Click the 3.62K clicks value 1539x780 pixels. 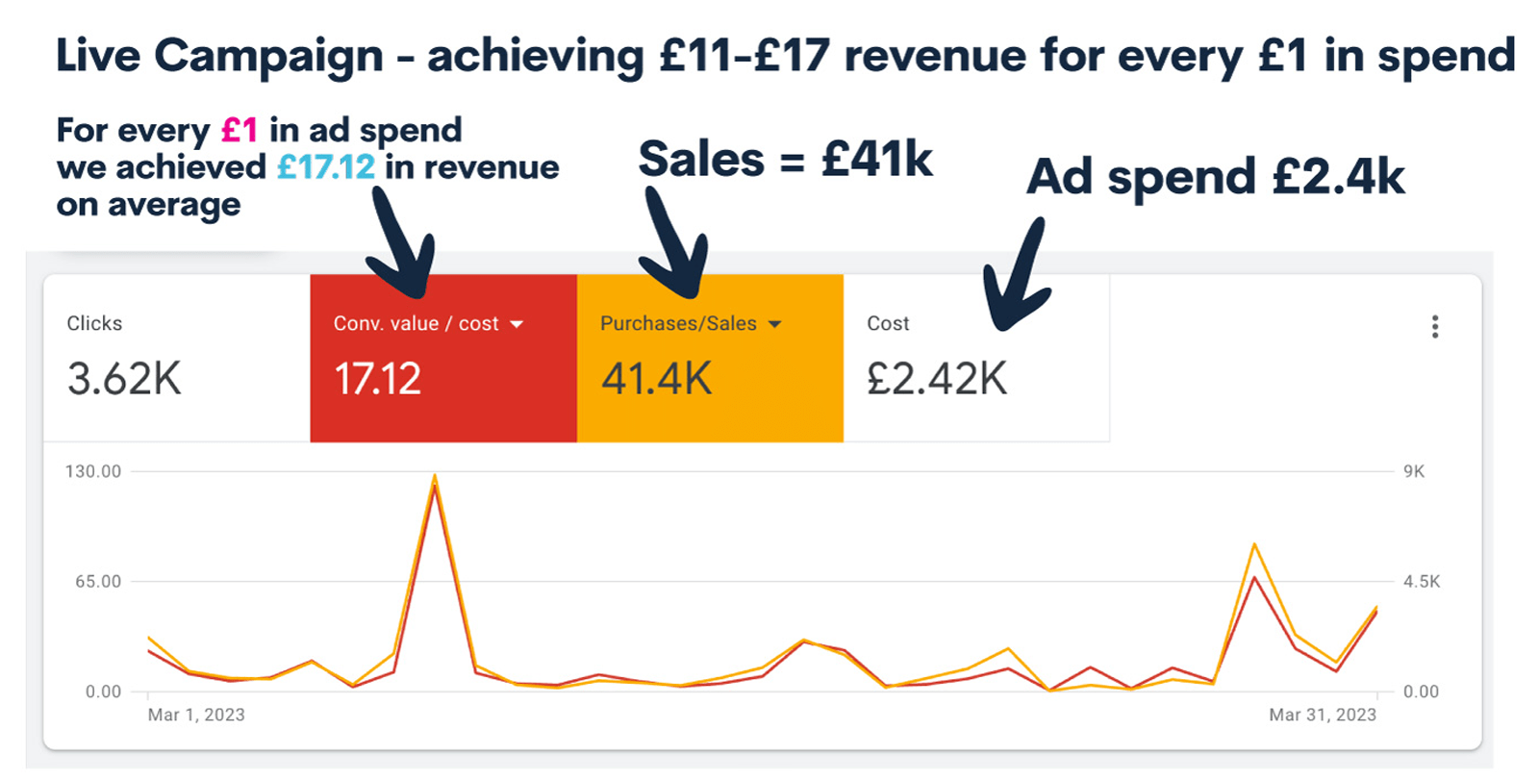(124, 379)
